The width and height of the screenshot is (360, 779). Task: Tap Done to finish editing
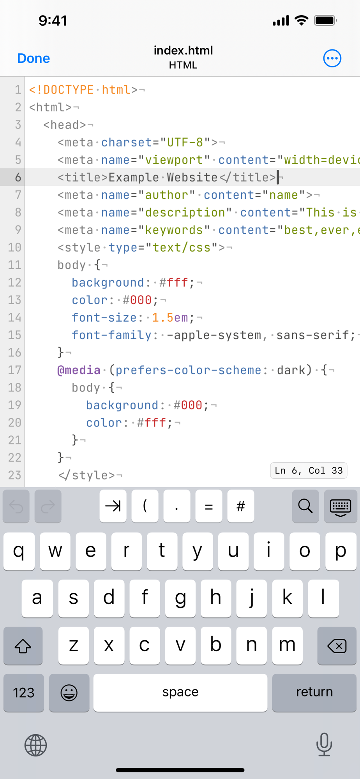tap(34, 58)
